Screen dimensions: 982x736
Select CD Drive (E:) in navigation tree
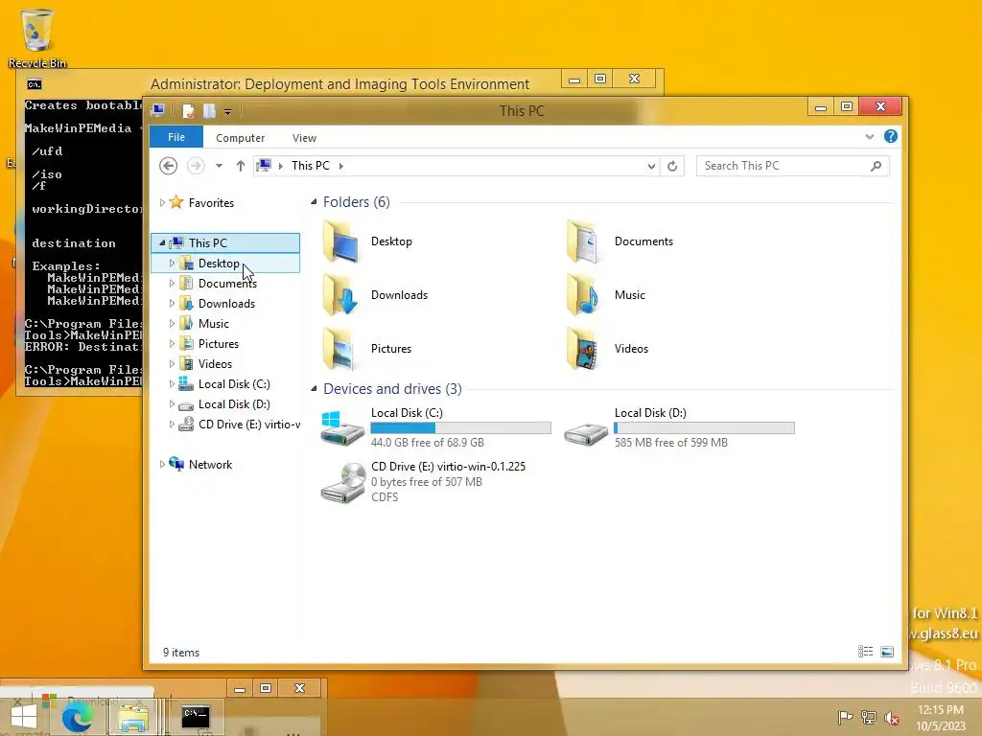(248, 425)
